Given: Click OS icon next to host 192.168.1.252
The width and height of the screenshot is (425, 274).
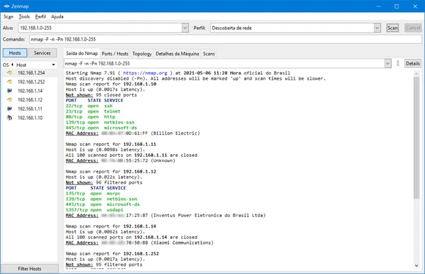Looking at the screenshot, I should click(10, 82).
